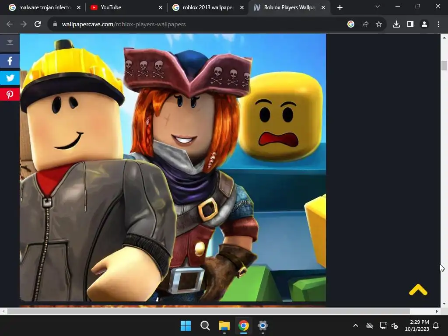
Task: Pin image on Pinterest
Action: 10,94
